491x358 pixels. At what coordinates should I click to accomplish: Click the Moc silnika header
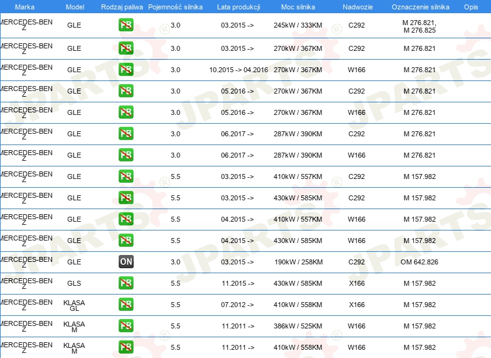(x=298, y=6)
